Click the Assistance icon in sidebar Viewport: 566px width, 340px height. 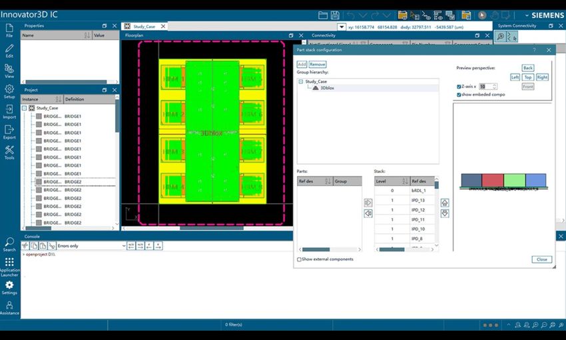point(9,307)
